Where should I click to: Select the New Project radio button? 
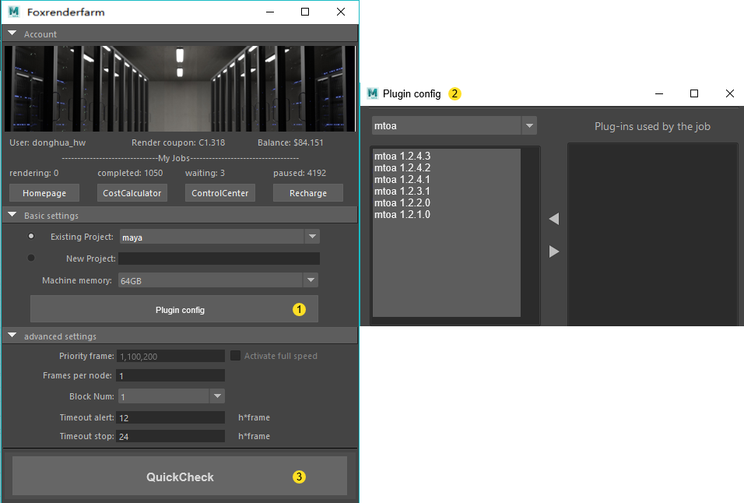(31, 259)
